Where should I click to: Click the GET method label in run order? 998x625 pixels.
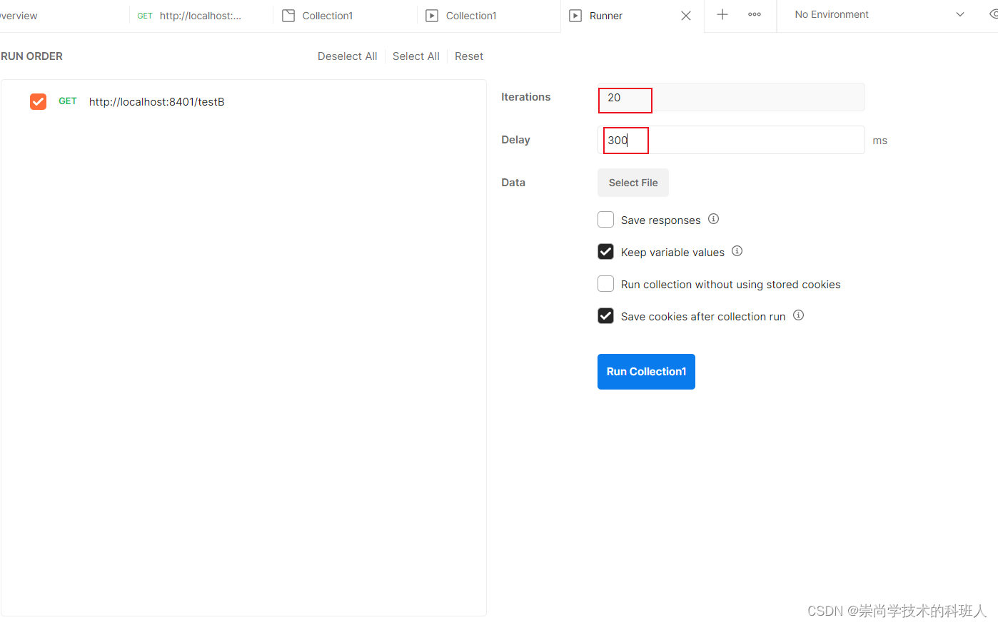pyautogui.click(x=68, y=101)
